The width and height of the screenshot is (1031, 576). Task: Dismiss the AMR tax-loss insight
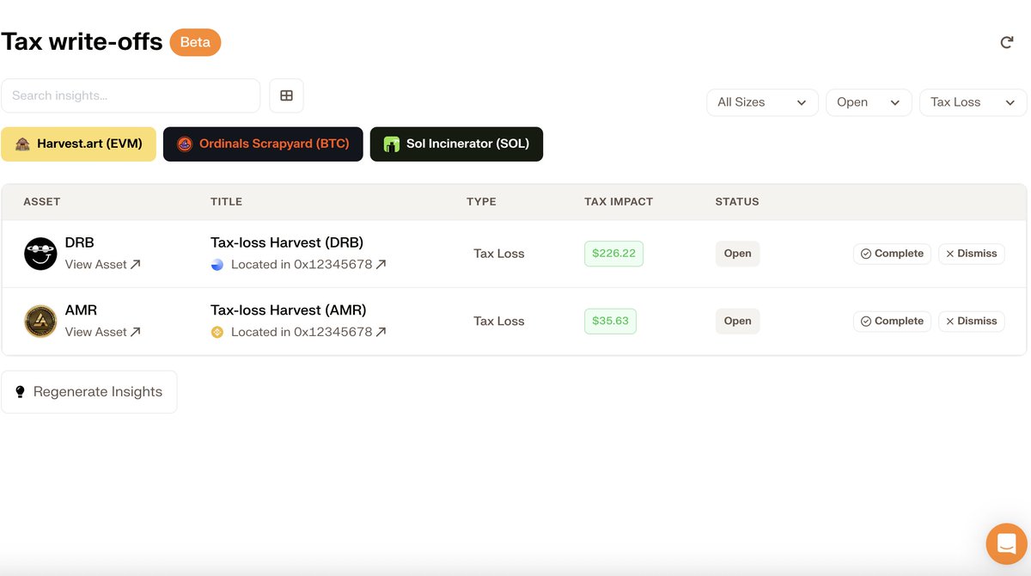(972, 321)
